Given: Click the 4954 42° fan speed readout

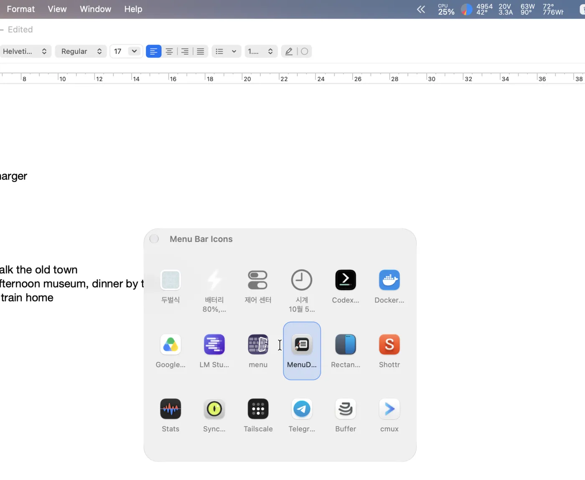Looking at the screenshot, I should pos(484,9).
